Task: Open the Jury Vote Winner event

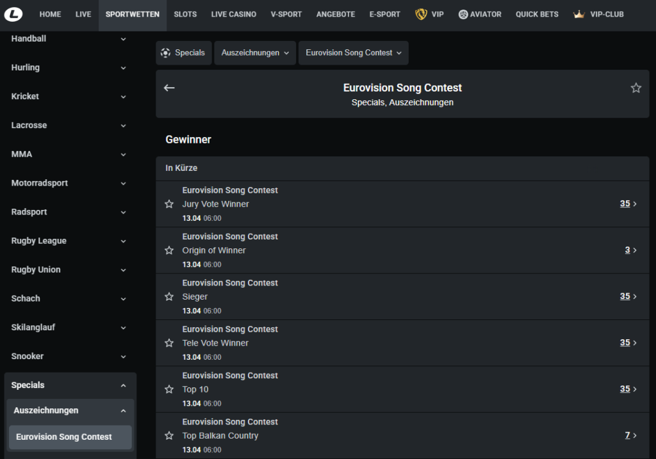Action: [402, 204]
